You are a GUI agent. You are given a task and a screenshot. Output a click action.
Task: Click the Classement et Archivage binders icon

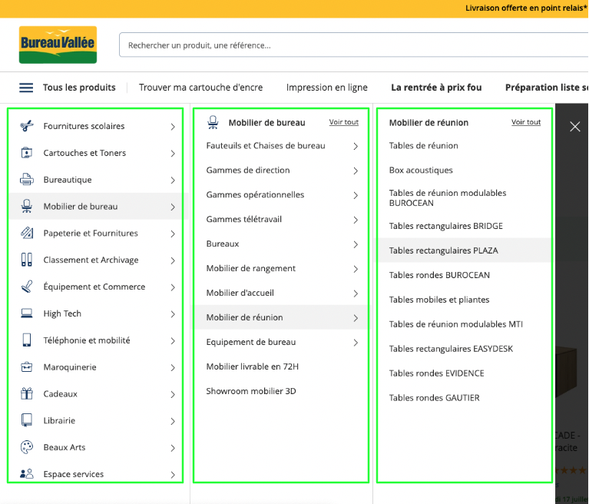27,260
